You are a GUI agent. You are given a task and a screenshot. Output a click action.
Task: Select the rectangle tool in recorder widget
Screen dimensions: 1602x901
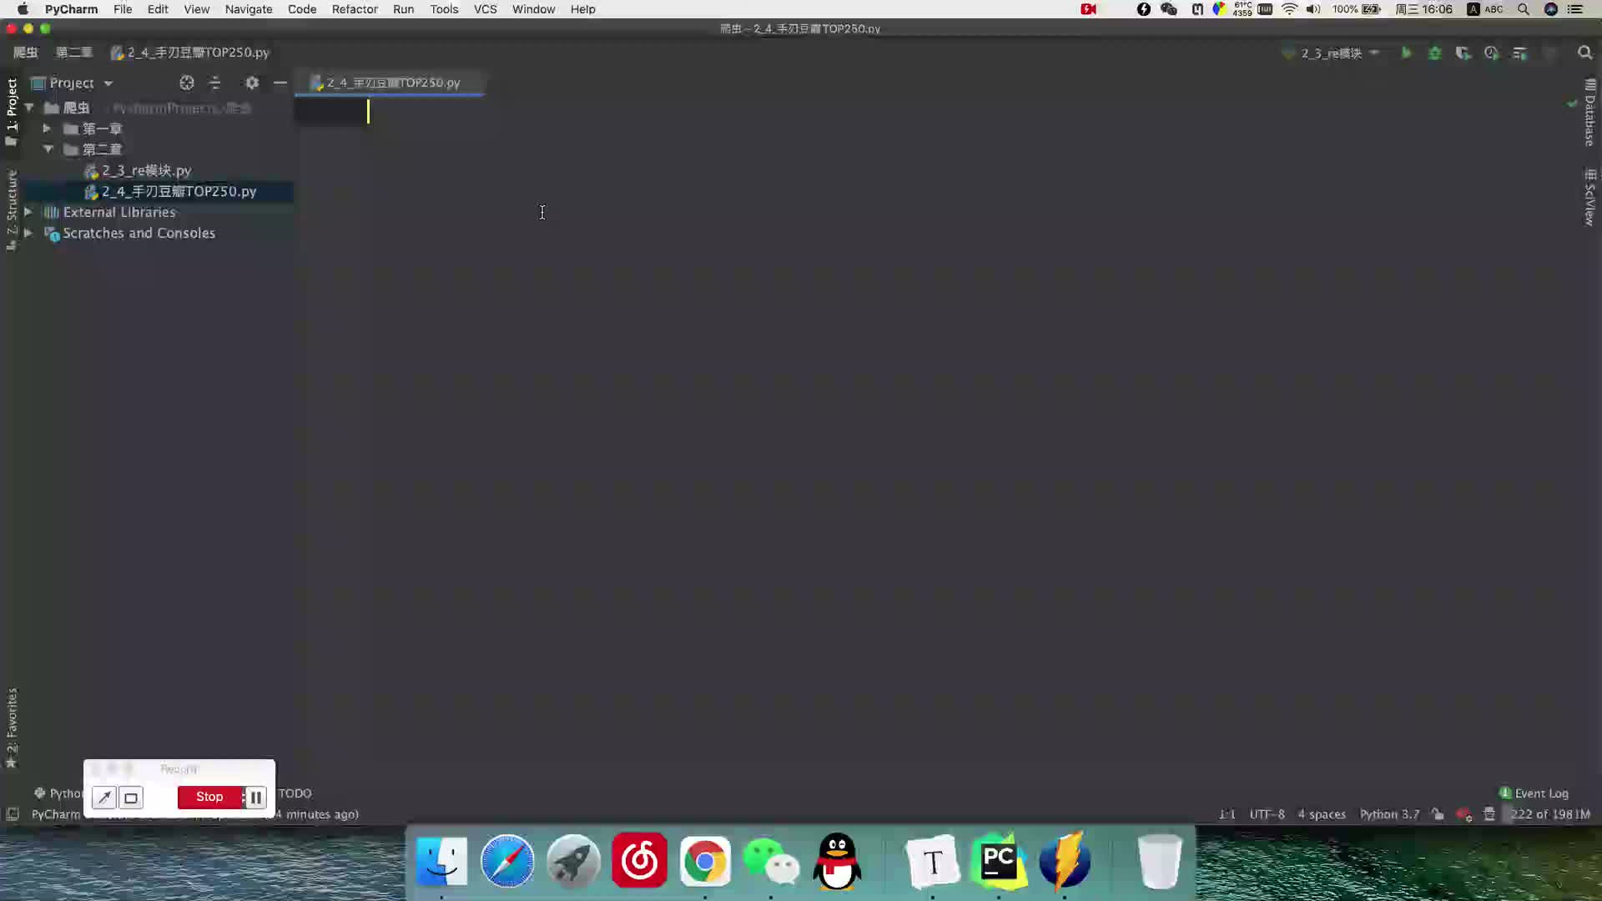pyautogui.click(x=131, y=798)
